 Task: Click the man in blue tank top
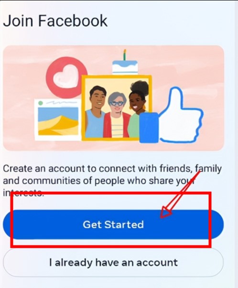[x=97, y=112]
